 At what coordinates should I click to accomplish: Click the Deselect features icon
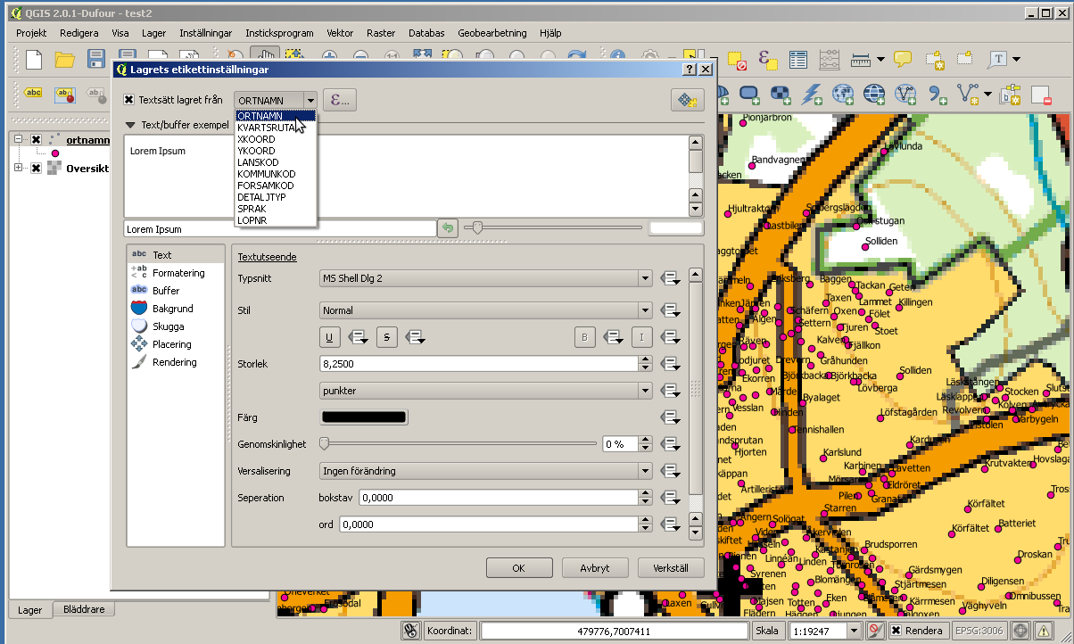[x=737, y=60]
